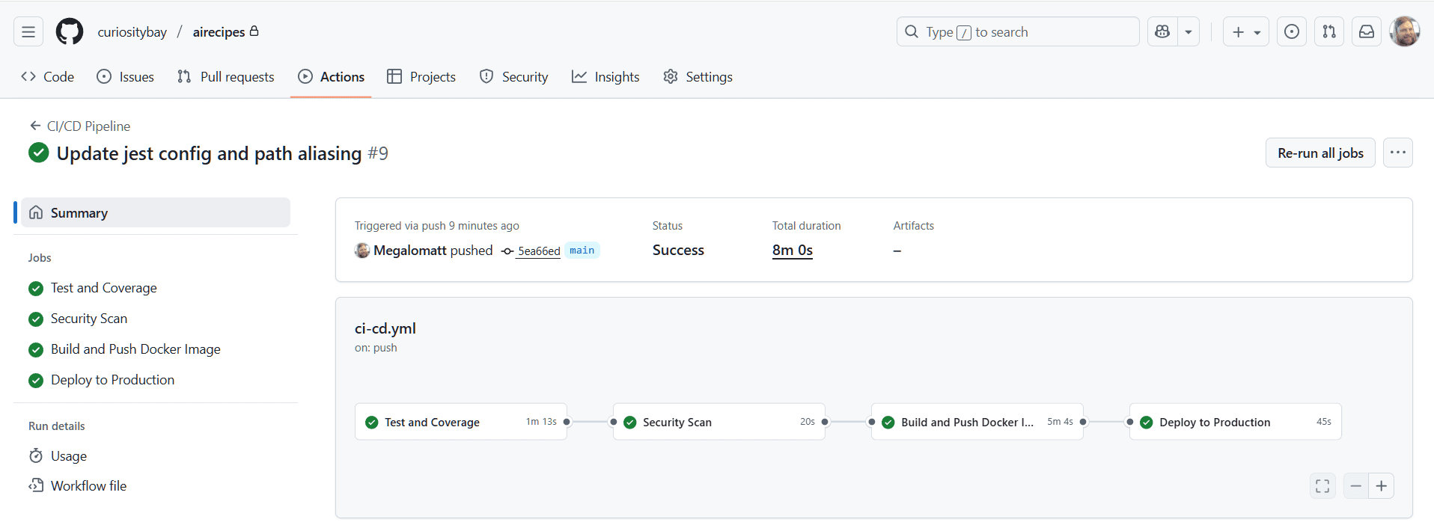Viewport: 1434px width, 528px height.
Task: Open pull requests icon in top header
Action: (1329, 32)
